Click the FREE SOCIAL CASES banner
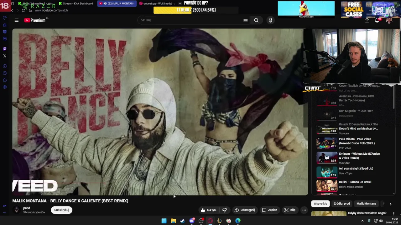The image size is (401, 225). (x=370, y=9)
